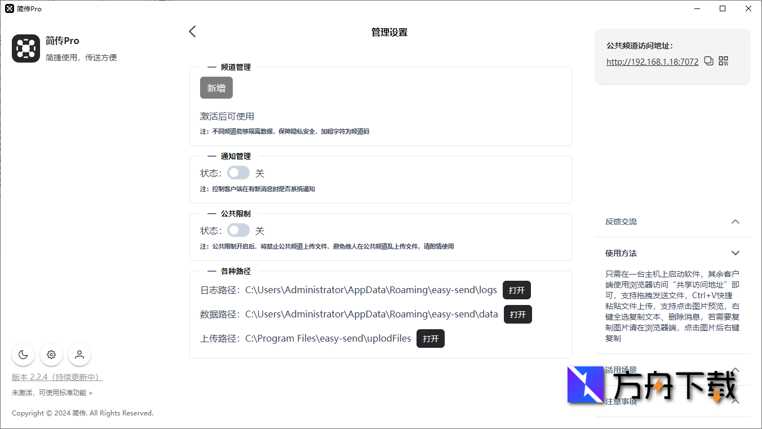Copy the public channel address using copy icon
762x429 pixels.
click(708, 61)
